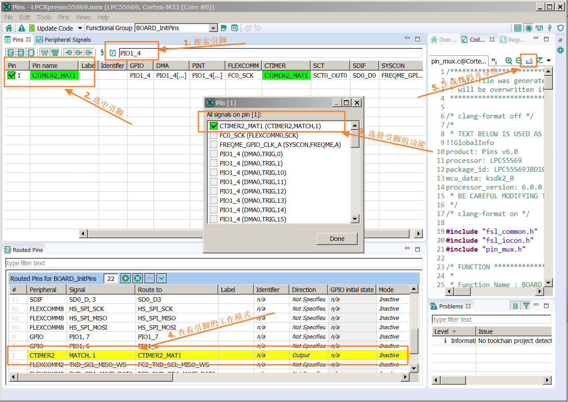Click the Home icon in main toolbar
Viewport: 568px width, 402px height.
(9, 28)
